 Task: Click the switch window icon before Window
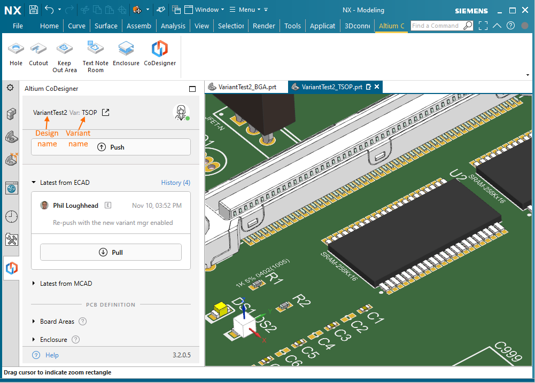(176, 10)
